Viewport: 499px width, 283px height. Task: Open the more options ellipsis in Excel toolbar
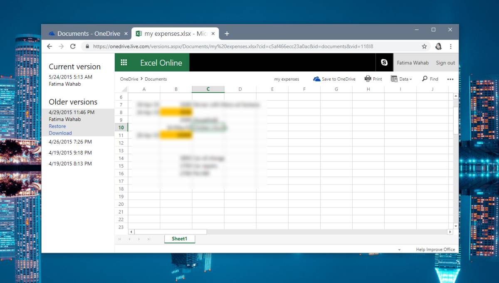[450, 79]
